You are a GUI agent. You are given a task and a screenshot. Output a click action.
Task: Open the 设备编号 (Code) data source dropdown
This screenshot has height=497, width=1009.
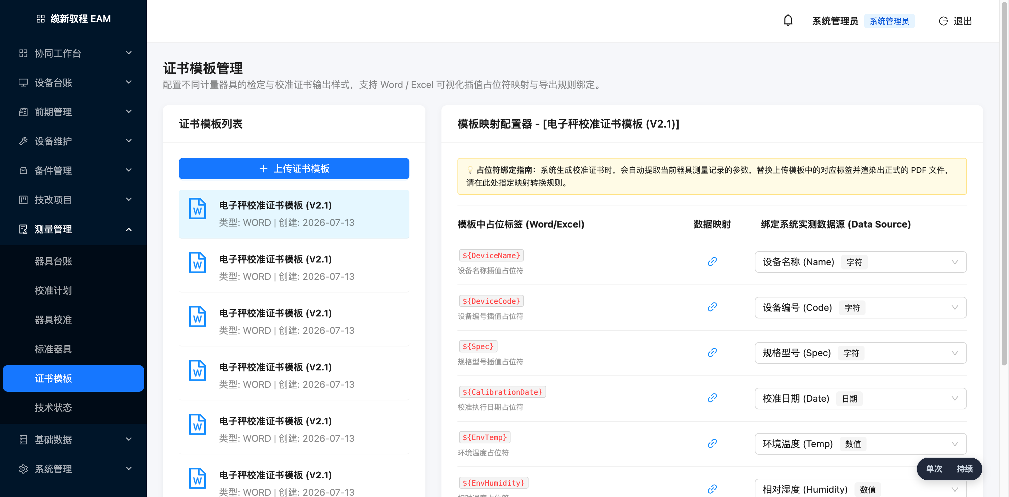pos(860,307)
